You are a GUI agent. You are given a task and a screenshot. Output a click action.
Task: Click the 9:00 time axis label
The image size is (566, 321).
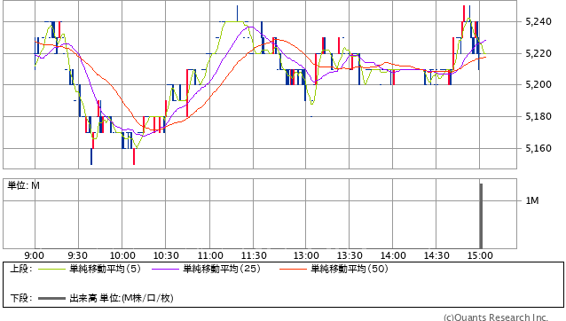point(35,255)
